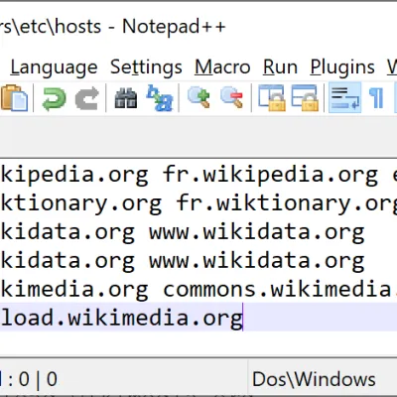Click the Paste clipboard icon
The height and width of the screenshot is (397, 397).
pyautogui.click(x=14, y=98)
